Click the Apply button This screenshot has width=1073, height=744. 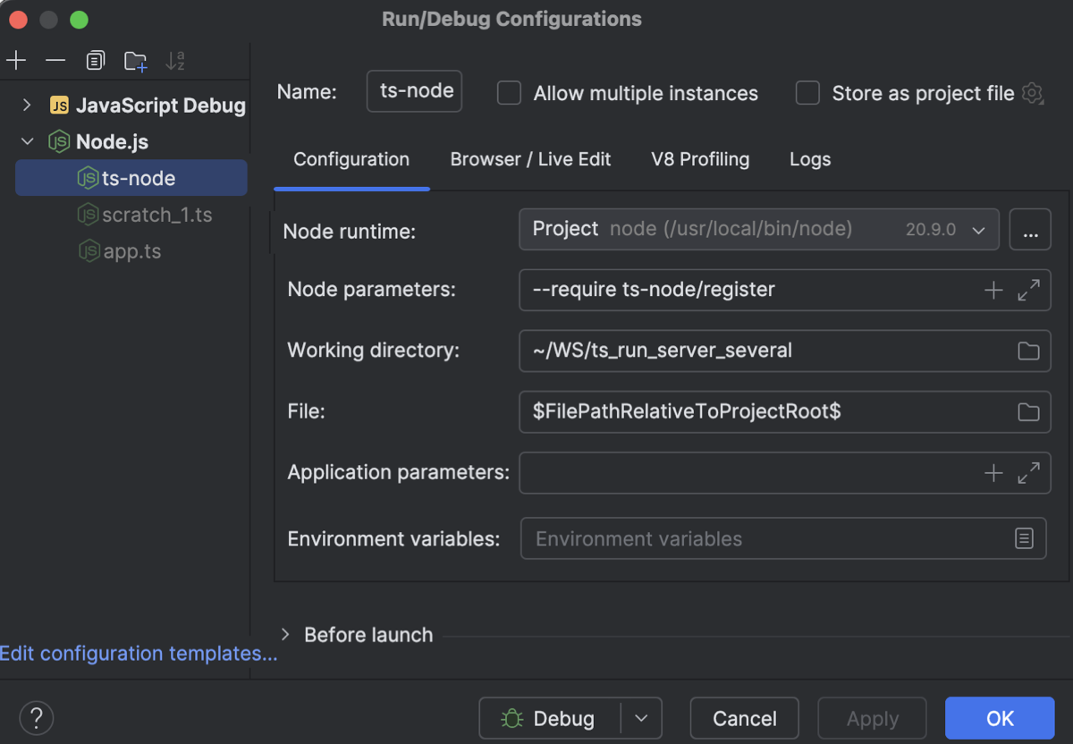pos(872,718)
